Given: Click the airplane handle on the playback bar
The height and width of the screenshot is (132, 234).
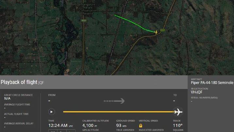Looking at the screenshot, I should tap(178, 112).
